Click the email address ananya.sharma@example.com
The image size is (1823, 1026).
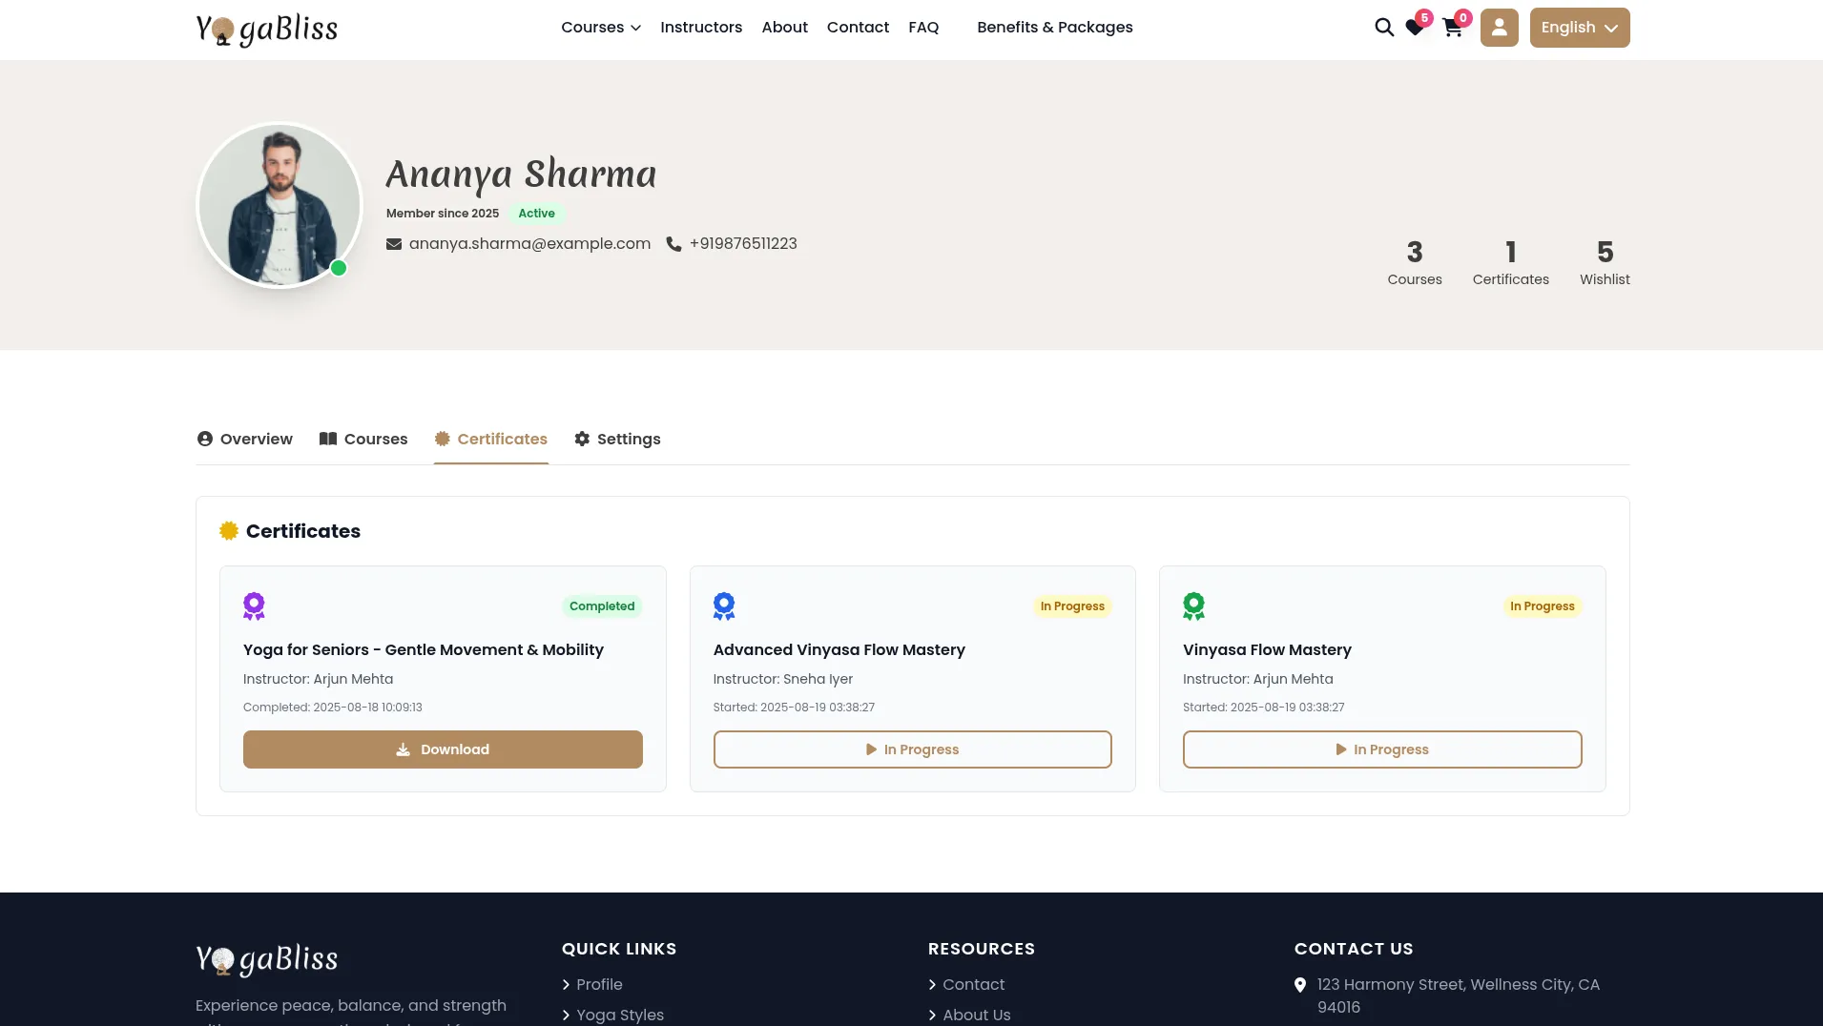point(529,244)
